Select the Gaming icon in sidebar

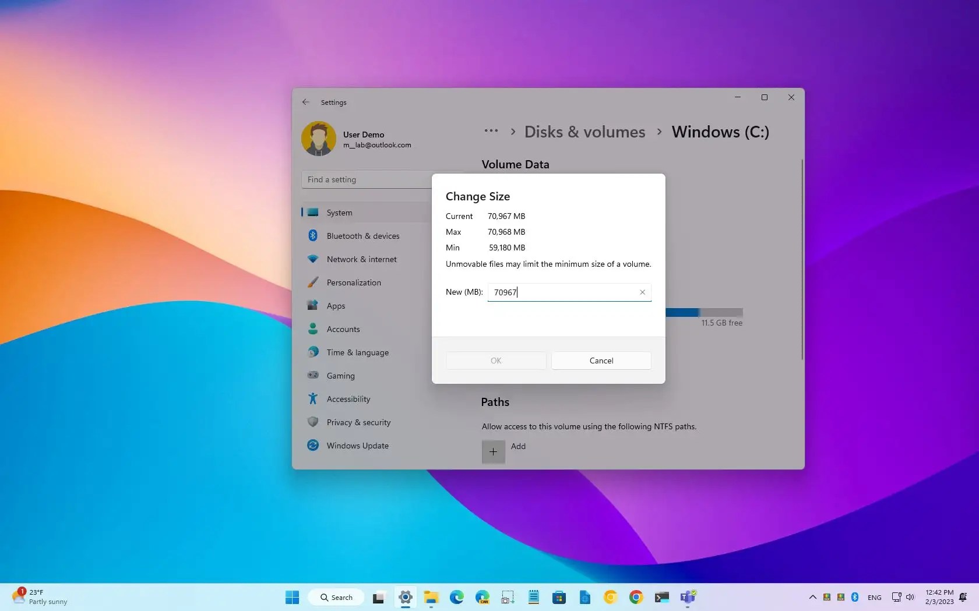[312, 376]
